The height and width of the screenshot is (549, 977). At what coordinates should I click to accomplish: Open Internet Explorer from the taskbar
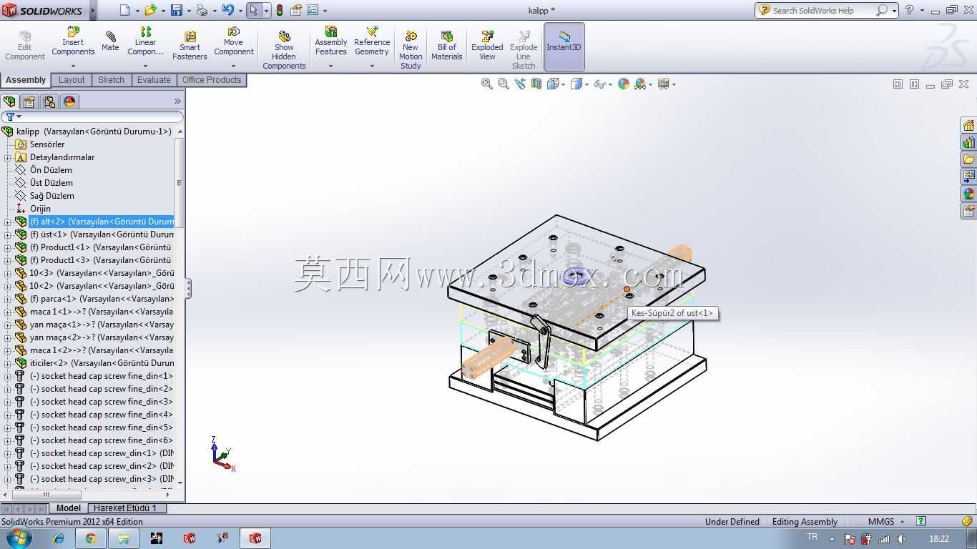(x=59, y=538)
